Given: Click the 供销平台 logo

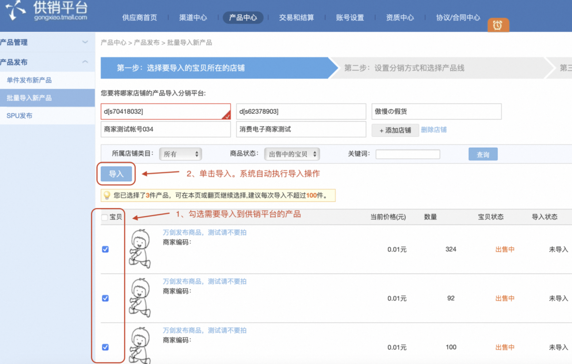Looking at the screenshot, I should [47, 11].
